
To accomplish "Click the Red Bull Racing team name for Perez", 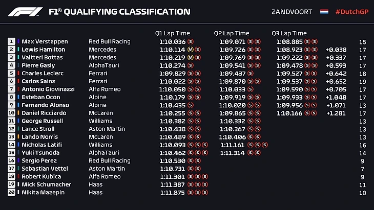I will (x=109, y=160).
